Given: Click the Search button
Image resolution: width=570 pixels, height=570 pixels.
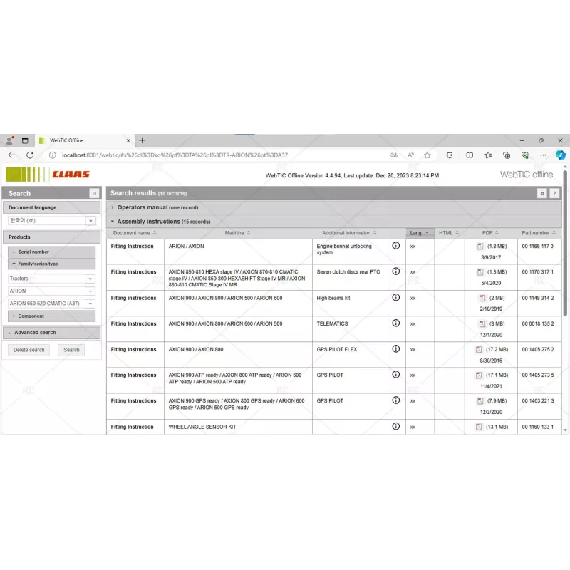Looking at the screenshot, I should point(71,350).
